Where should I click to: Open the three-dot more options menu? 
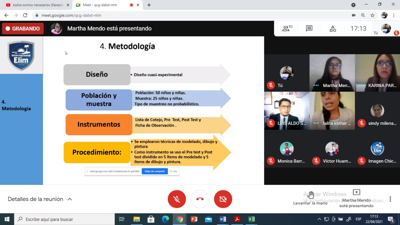click(390, 199)
